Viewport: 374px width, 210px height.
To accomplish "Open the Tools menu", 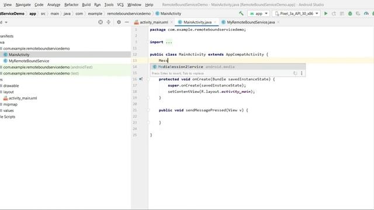I will [x=109, y=5].
